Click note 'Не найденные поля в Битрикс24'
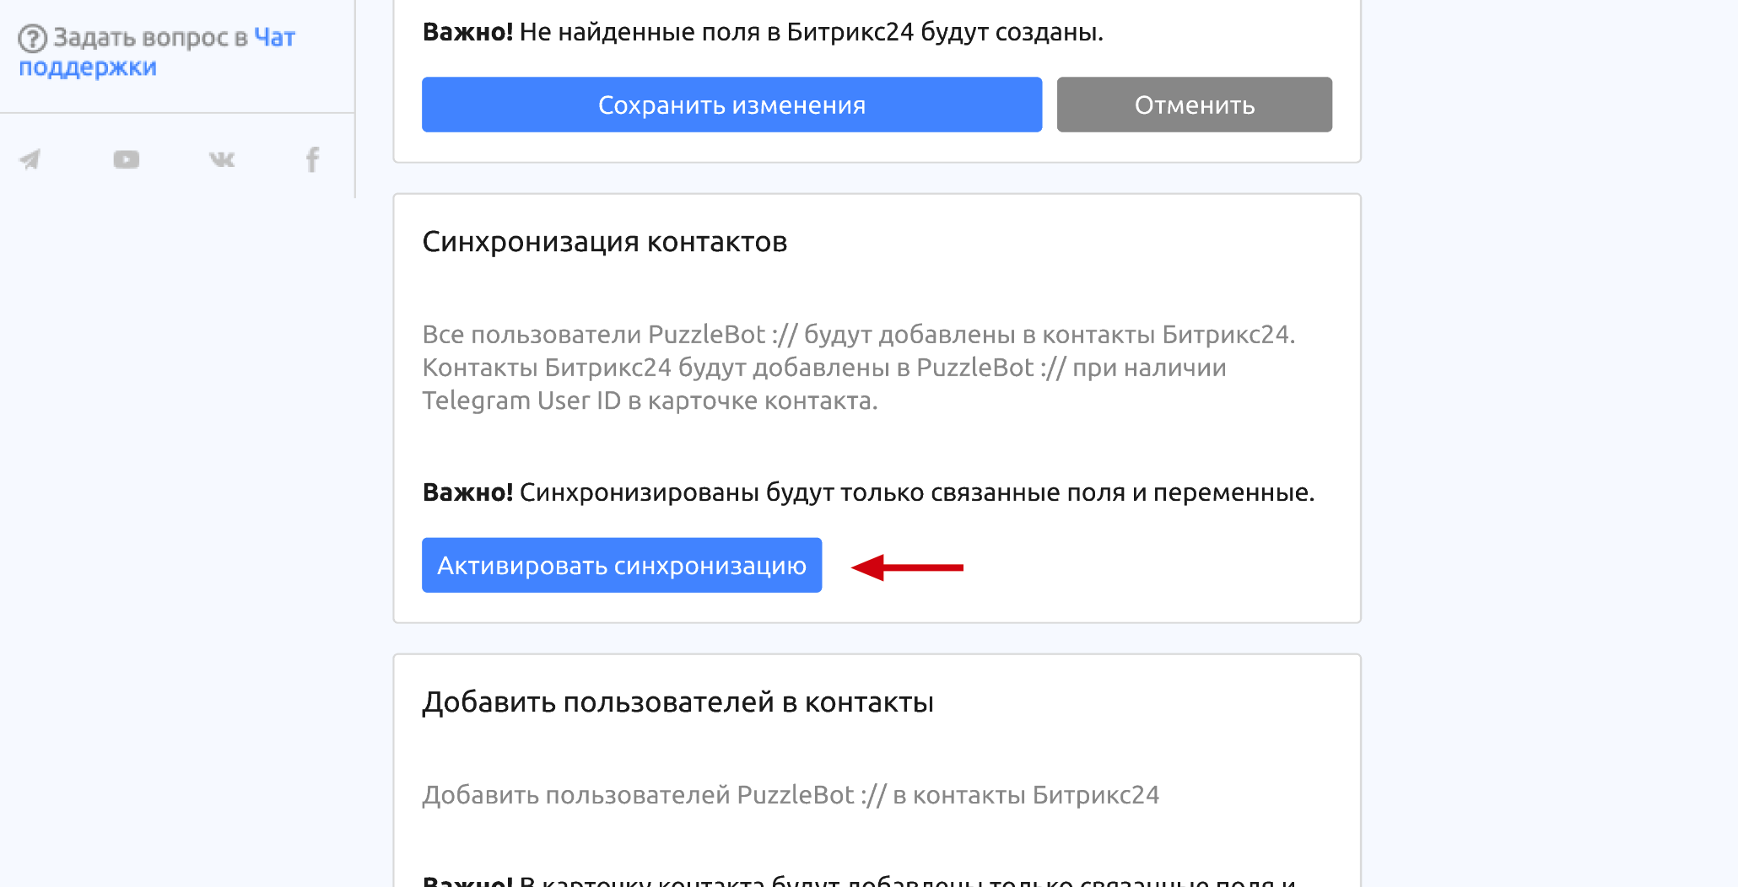 click(x=763, y=32)
